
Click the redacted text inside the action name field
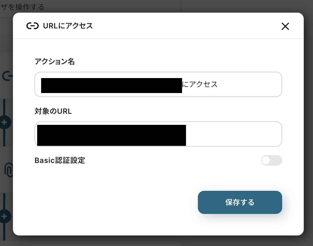click(112, 85)
